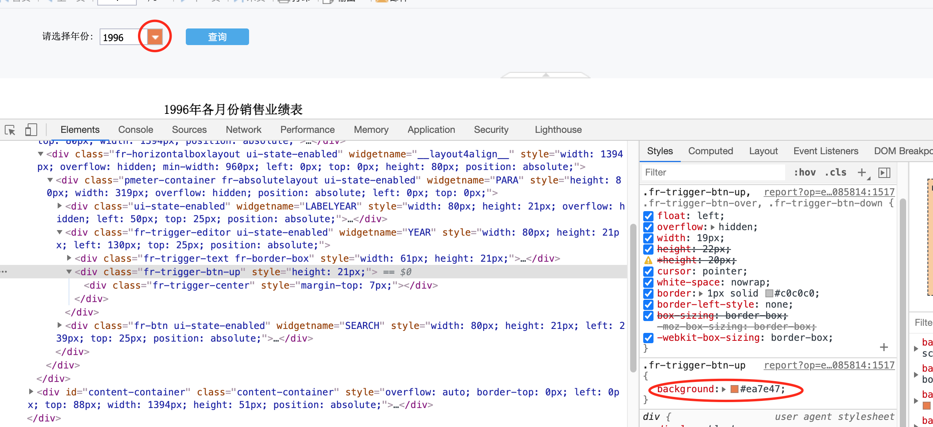
Task: Click the 1996年各月份销售业绩表 report title
Action: (233, 110)
